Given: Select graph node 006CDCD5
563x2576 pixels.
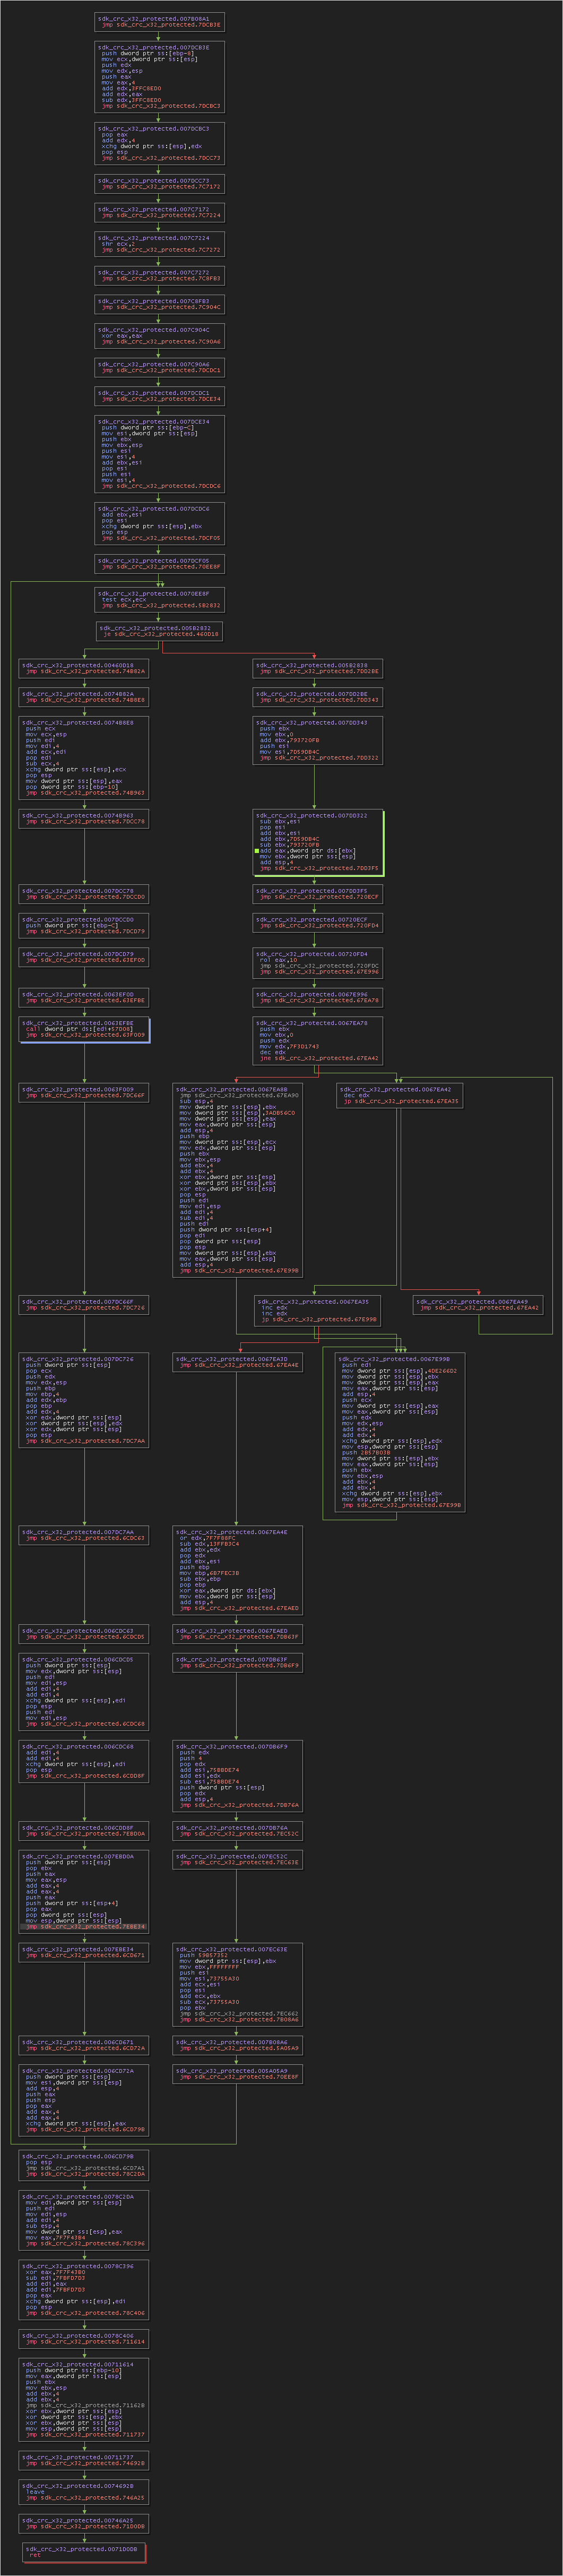Looking at the screenshot, I should click(x=84, y=1692).
